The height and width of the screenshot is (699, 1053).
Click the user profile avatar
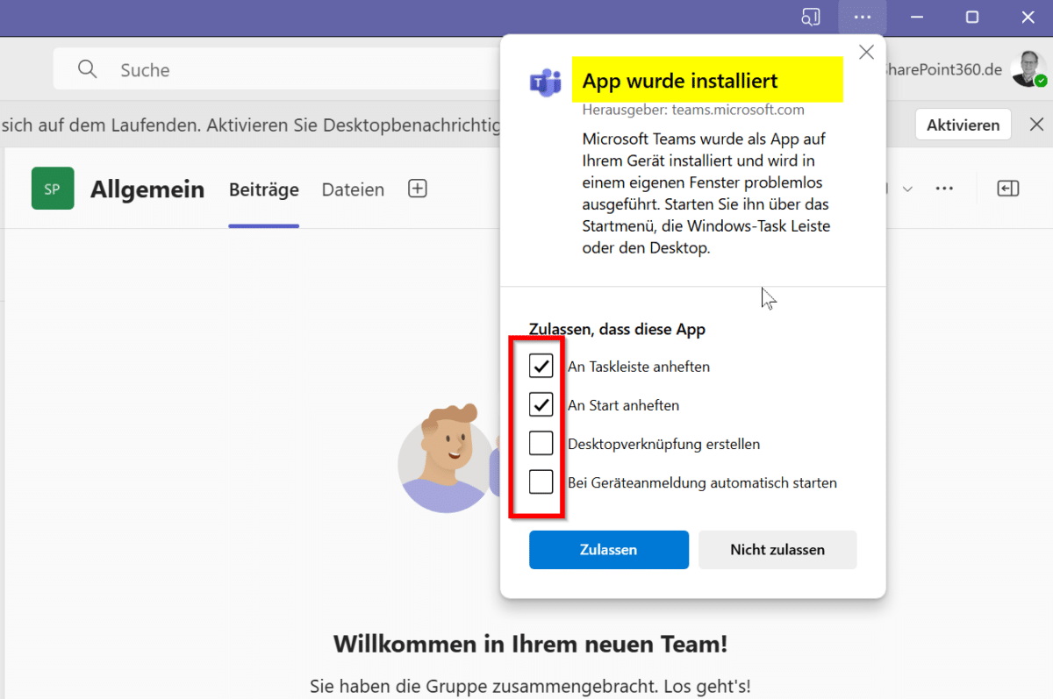[x=1028, y=69]
